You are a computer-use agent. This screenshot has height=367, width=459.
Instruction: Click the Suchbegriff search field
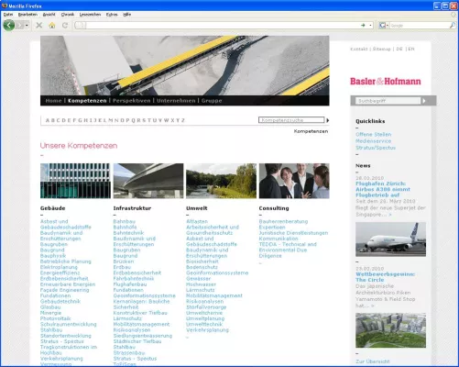coord(388,101)
